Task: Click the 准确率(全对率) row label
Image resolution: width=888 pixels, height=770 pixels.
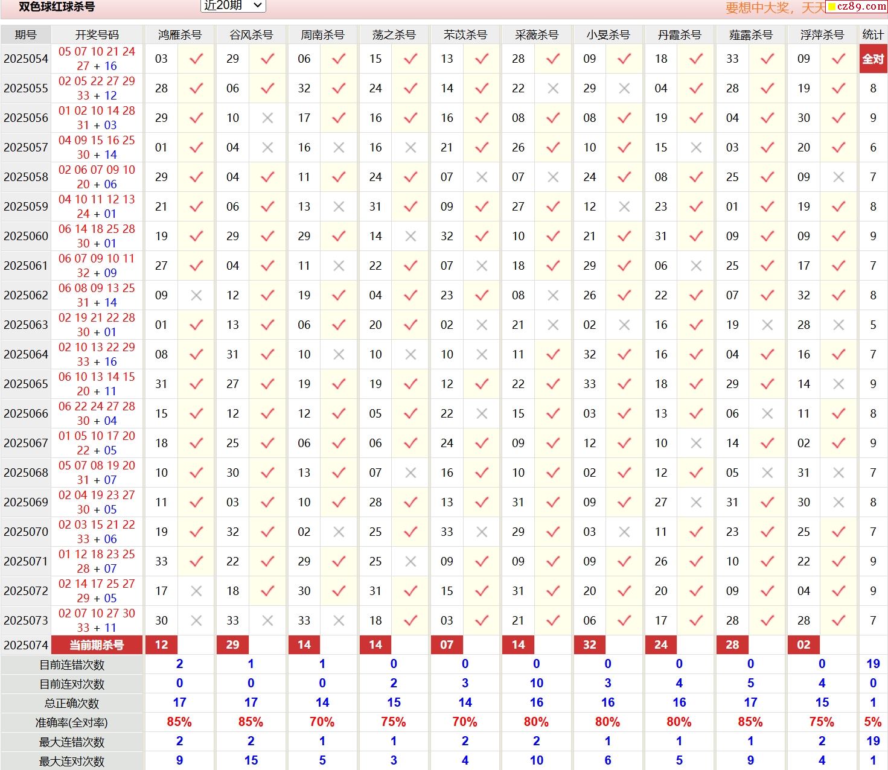Action: tap(72, 723)
